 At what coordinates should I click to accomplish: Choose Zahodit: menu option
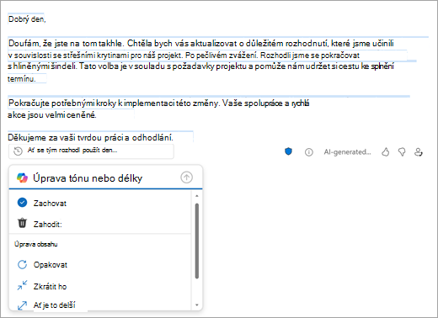click(100, 224)
